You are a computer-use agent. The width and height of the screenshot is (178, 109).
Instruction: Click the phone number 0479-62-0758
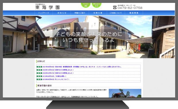tap(130, 8)
